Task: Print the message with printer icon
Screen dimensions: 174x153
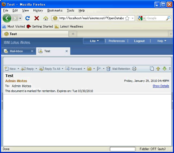Action: pos(134,69)
